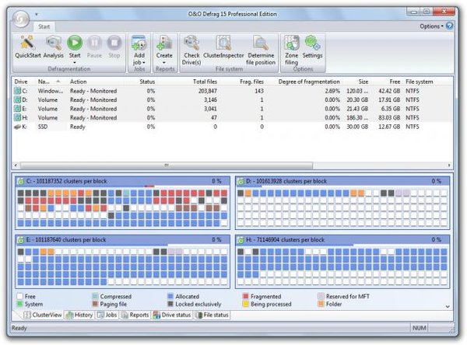Open the Add job tool
Screen dimensions: 467x345
click(139, 50)
